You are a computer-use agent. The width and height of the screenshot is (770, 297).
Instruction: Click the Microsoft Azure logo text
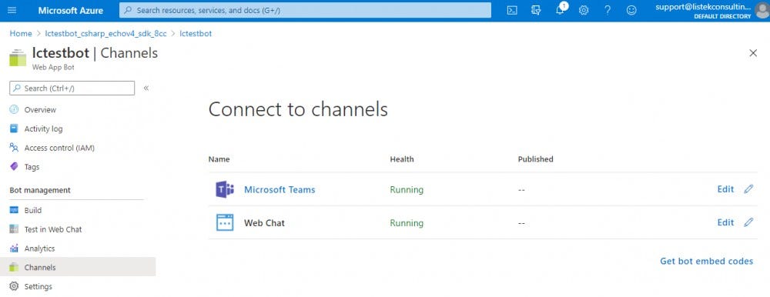[71, 10]
